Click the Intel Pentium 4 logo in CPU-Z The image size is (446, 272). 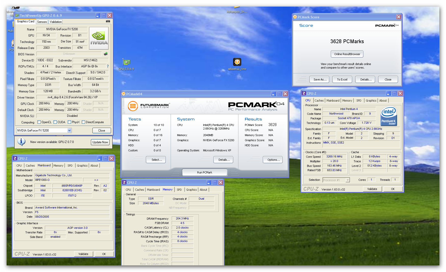[389, 116]
